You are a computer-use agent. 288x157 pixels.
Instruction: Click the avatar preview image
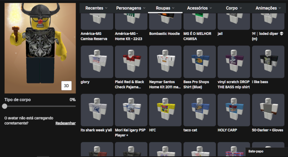pyautogui.click(x=40, y=48)
